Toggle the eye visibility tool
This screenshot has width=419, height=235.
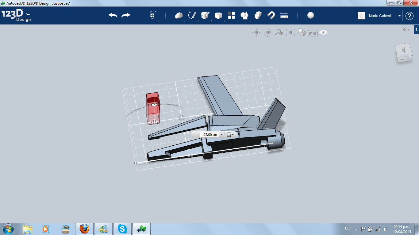[323, 32]
